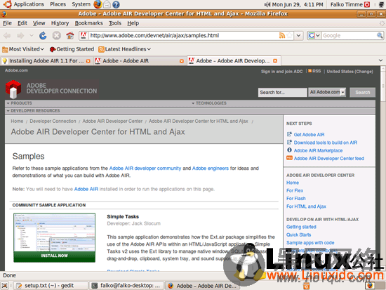Expand the PRODUCTS menu
The image size is (386, 290).
(x=20, y=103)
